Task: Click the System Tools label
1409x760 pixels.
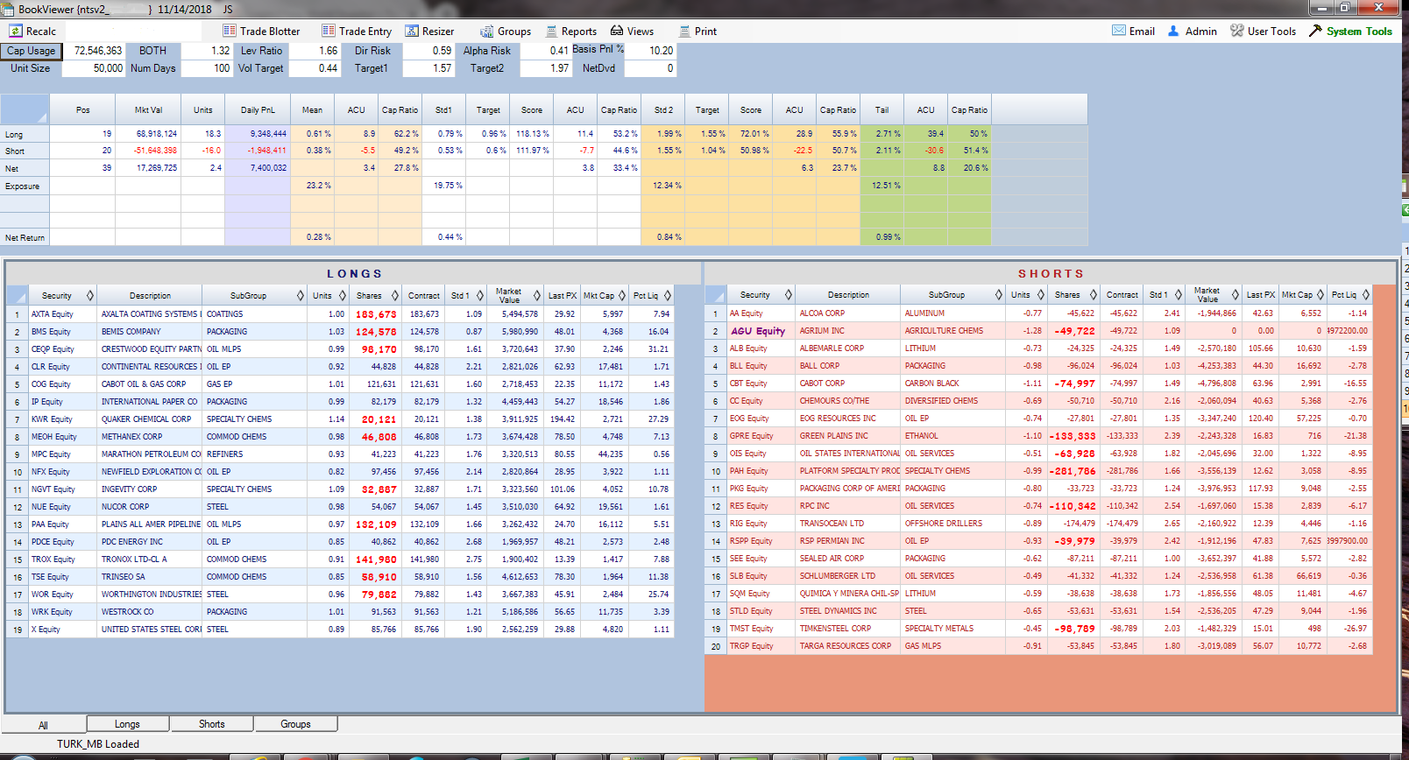Action: pos(1359,32)
